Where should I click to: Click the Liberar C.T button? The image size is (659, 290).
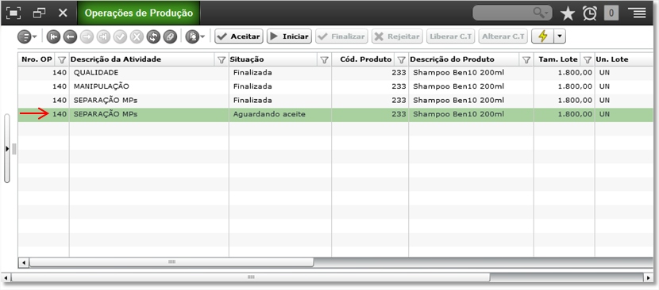pos(450,36)
